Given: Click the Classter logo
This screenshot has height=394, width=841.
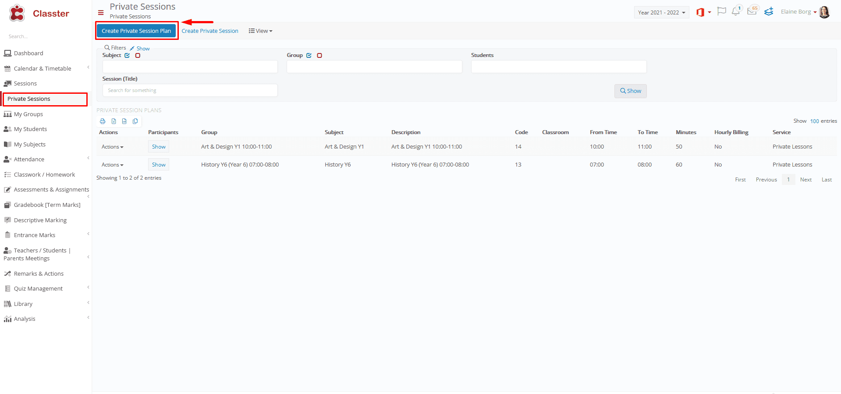Looking at the screenshot, I should (x=39, y=13).
